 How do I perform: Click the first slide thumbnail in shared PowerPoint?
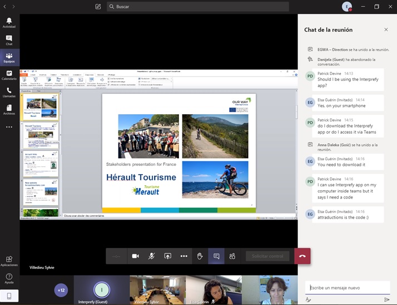[x=41, y=107]
